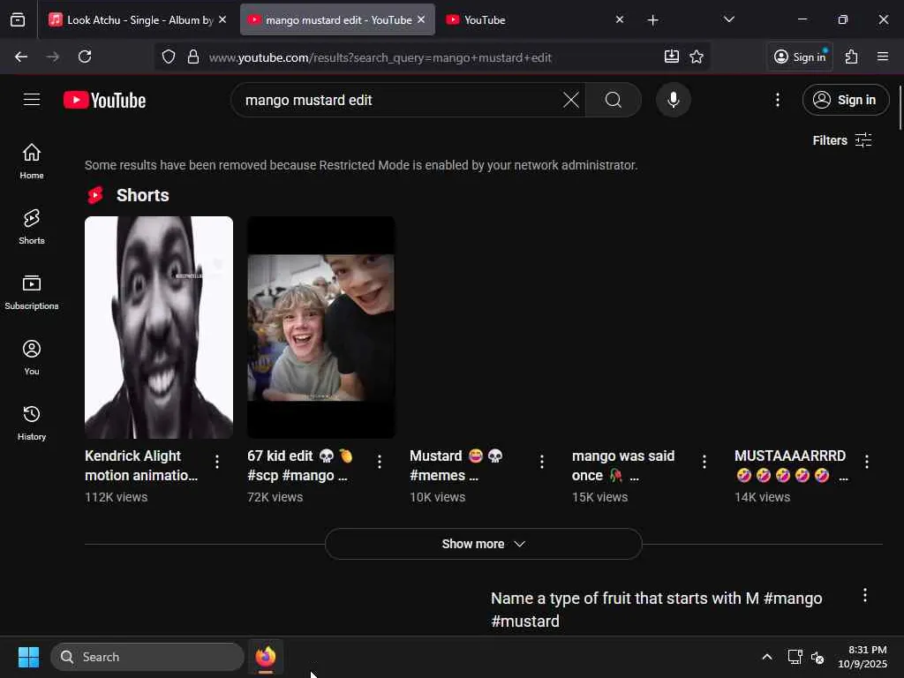Clear the search query with the X icon
Screen dimensions: 904x678
(571, 100)
